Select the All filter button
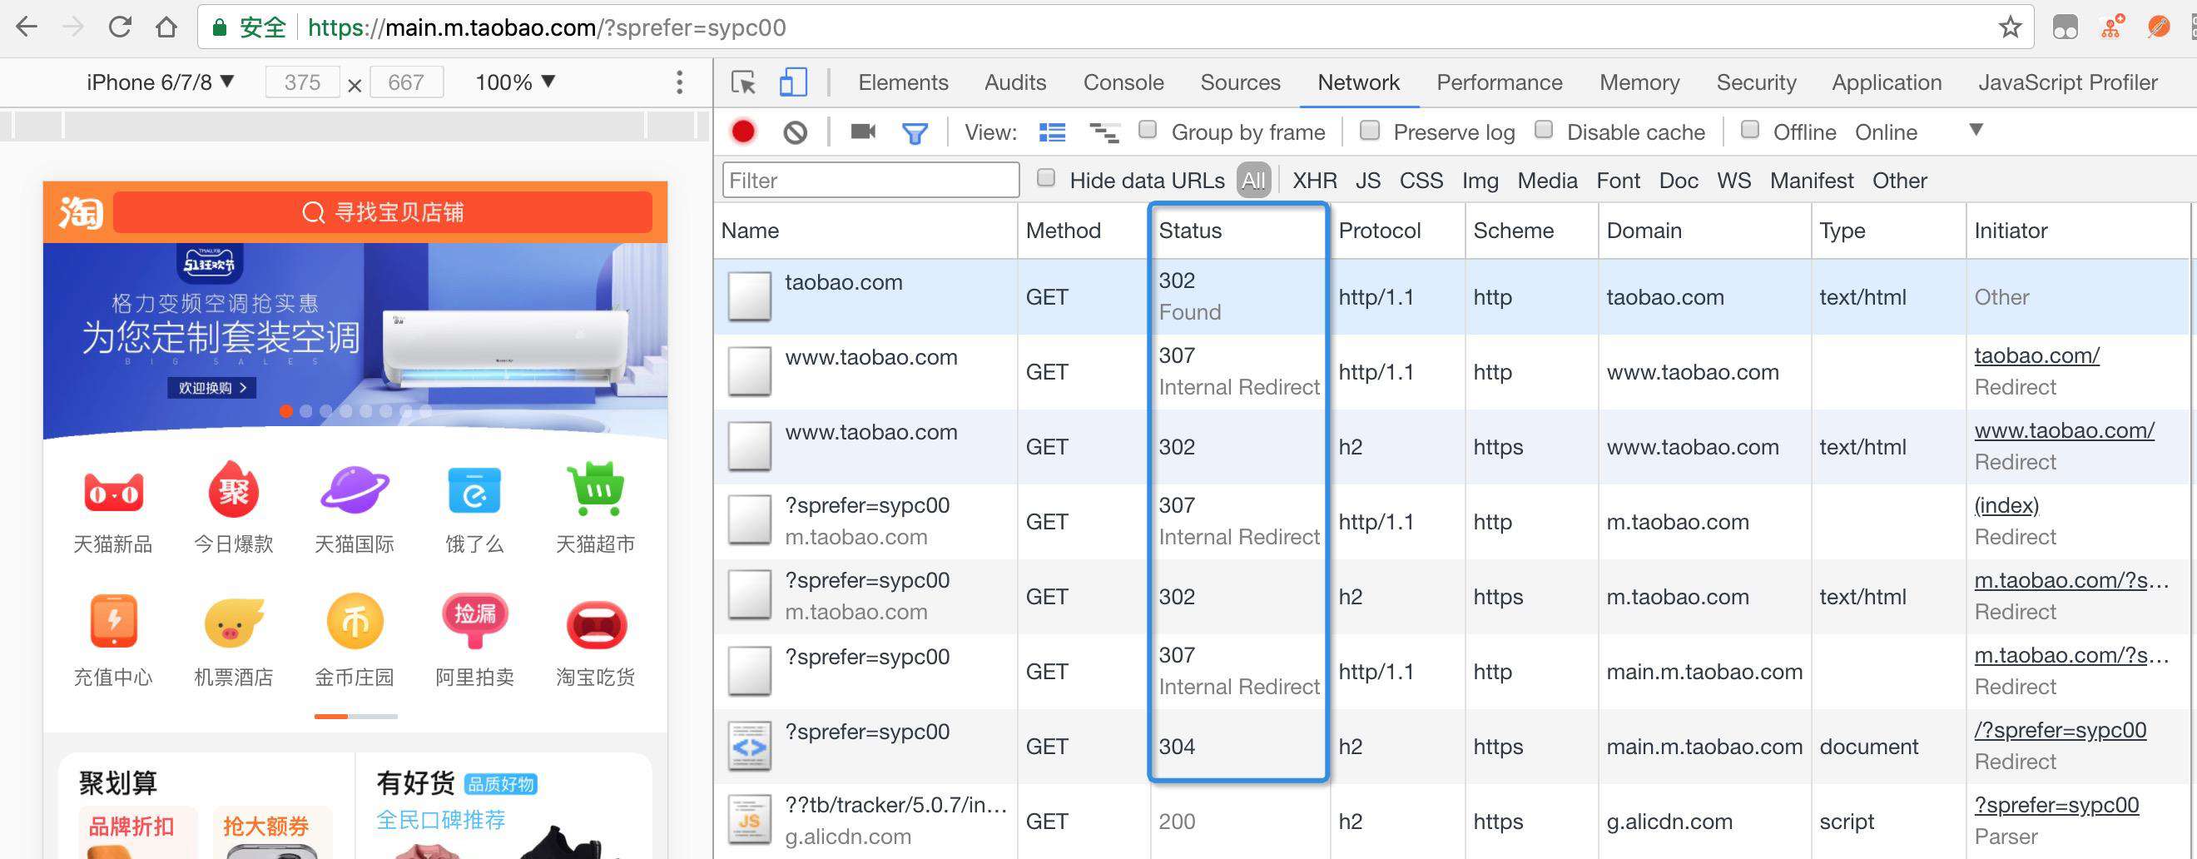This screenshot has height=859, width=2197. [1254, 181]
